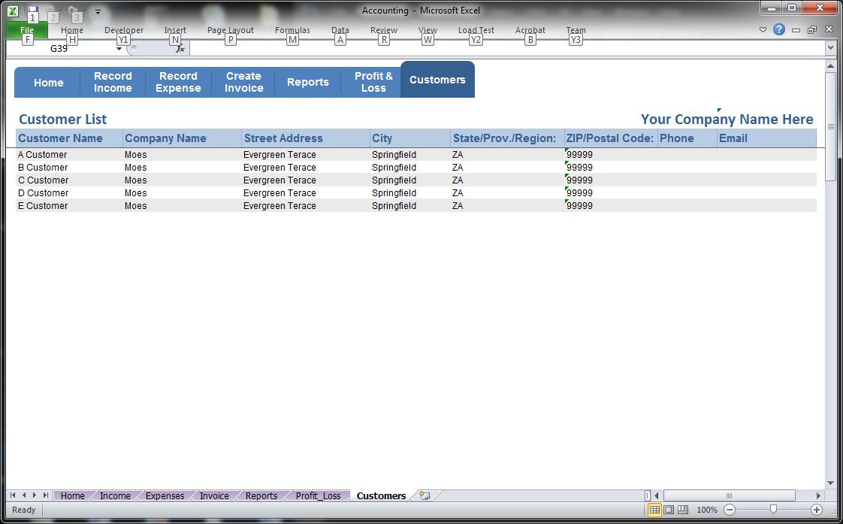Click the Reports navigation button

pos(307,82)
